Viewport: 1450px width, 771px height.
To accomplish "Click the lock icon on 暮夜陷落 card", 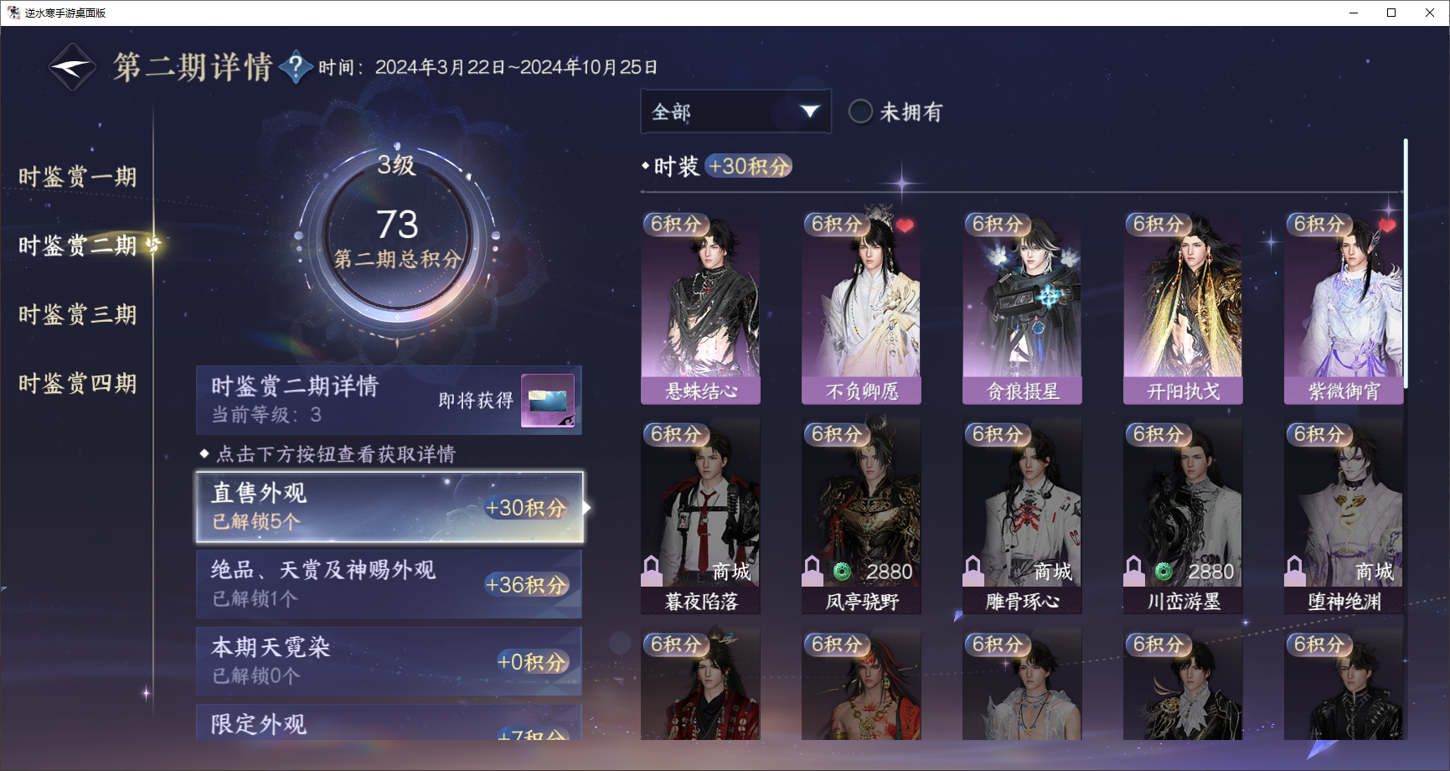I will pyautogui.click(x=652, y=570).
